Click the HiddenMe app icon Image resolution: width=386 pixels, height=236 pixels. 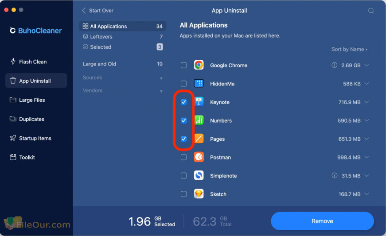point(199,84)
